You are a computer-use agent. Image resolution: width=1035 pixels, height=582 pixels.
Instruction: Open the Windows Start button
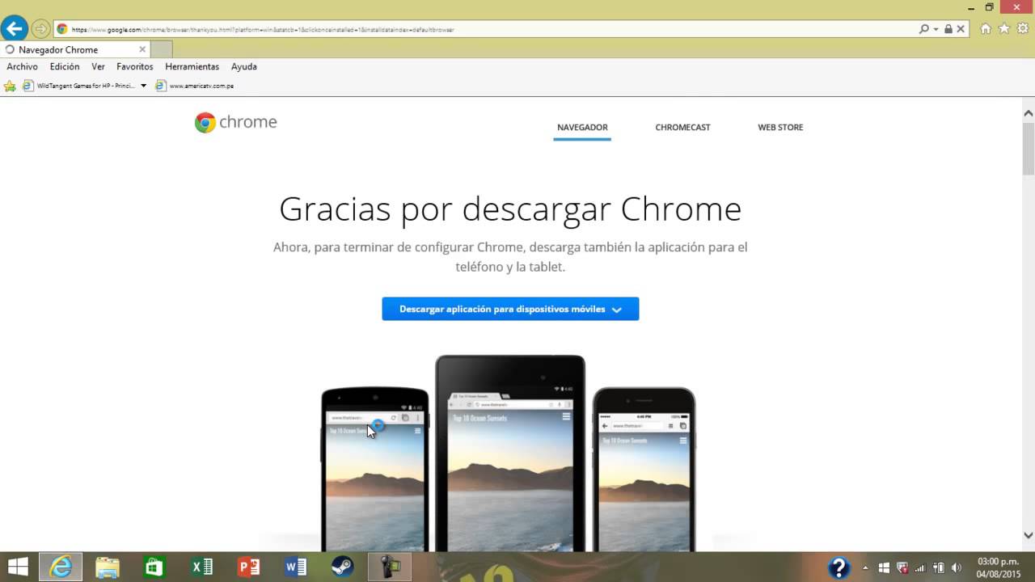18,567
